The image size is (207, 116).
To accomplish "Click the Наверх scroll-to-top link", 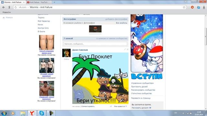I will (8, 17).
